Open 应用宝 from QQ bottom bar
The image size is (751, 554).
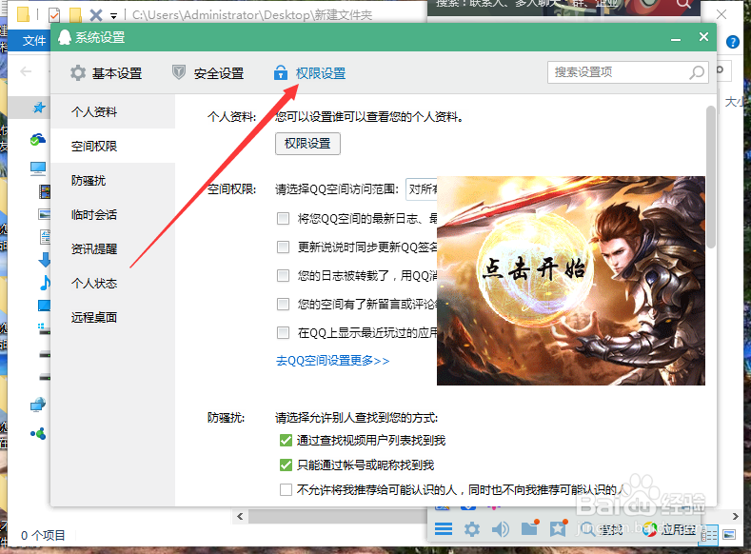pyautogui.click(x=668, y=529)
